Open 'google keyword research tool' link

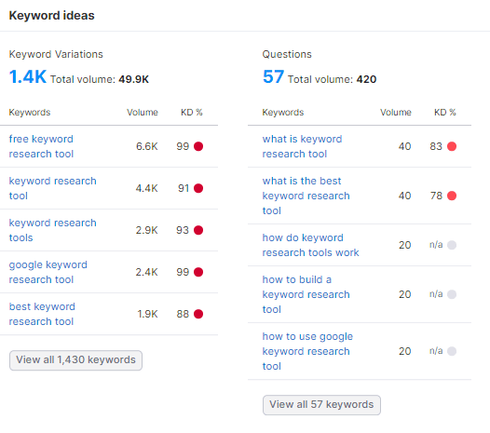tap(48, 272)
